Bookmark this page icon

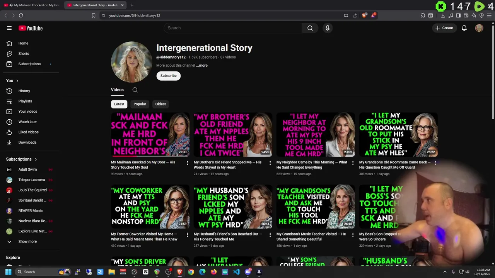coord(93,15)
